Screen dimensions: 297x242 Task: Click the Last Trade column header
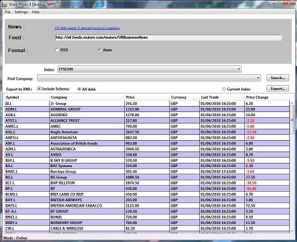[x=222, y=98]
